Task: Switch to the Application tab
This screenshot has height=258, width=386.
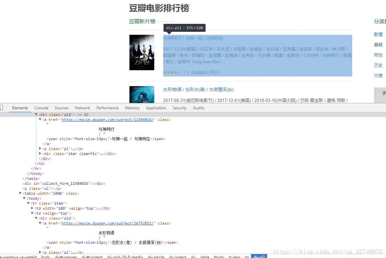Action: (156, 108)
